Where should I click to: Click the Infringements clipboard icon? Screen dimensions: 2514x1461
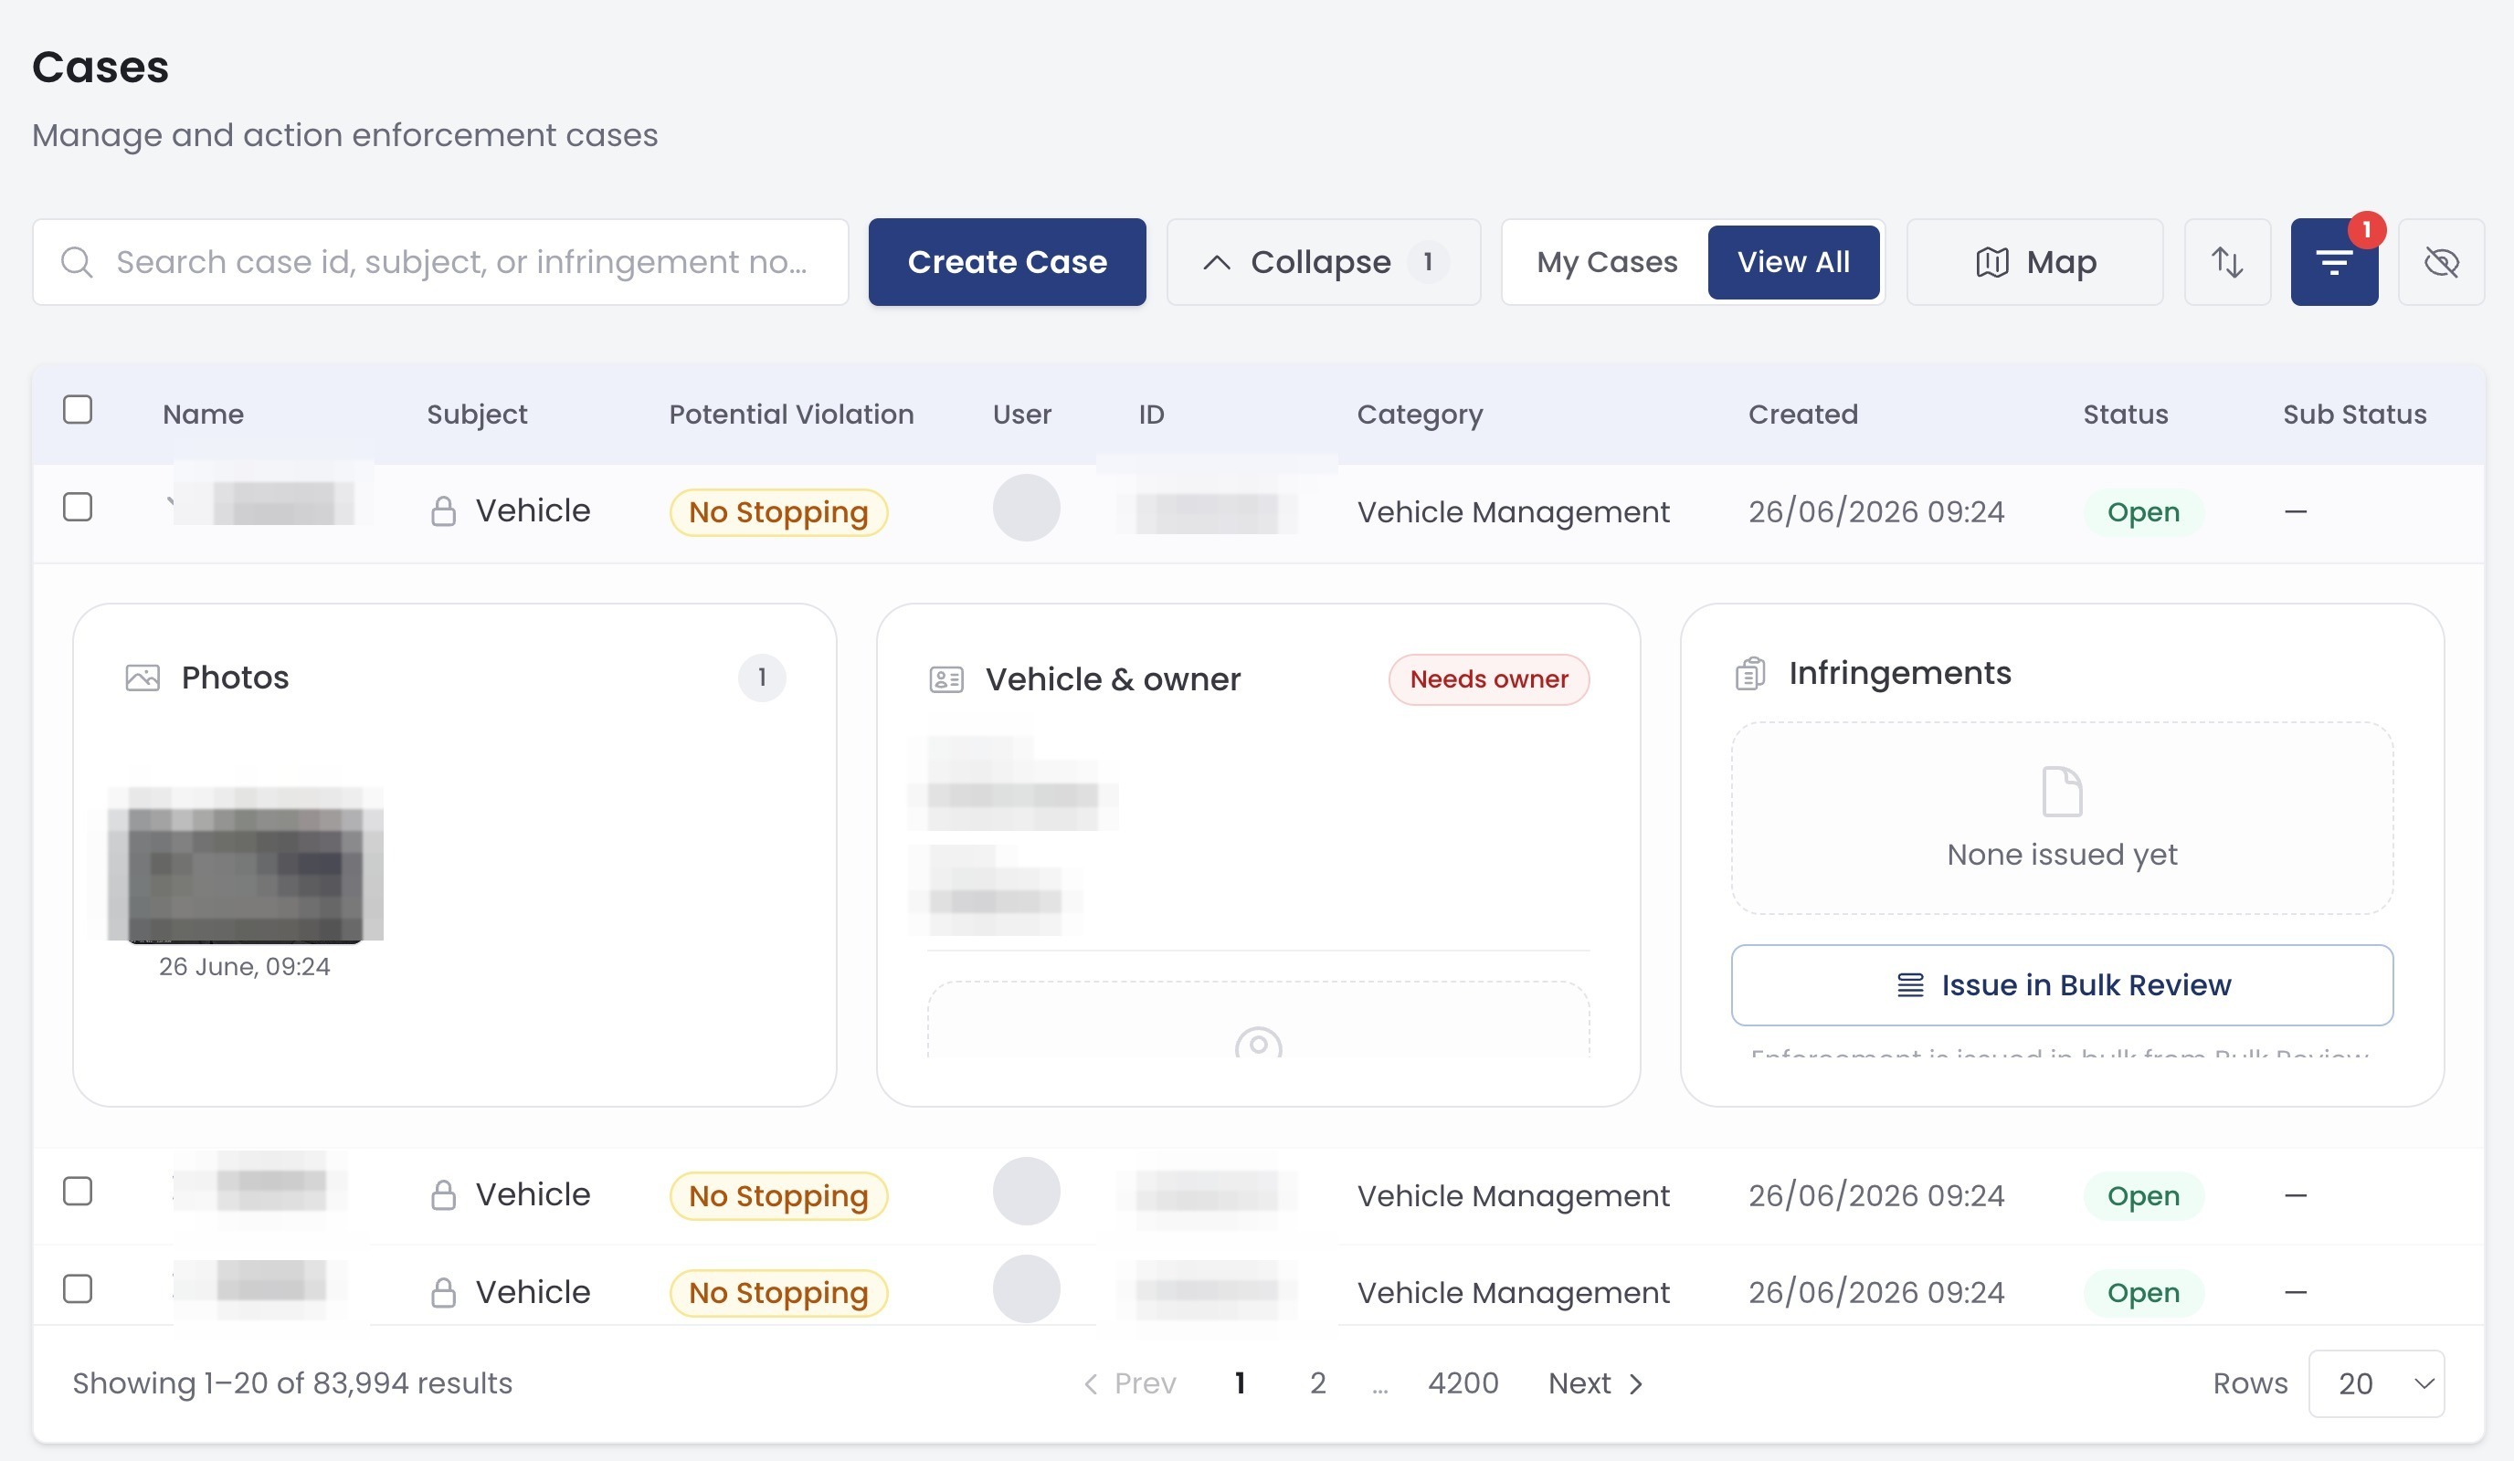pyautogui.click(x=1749, y=674)
